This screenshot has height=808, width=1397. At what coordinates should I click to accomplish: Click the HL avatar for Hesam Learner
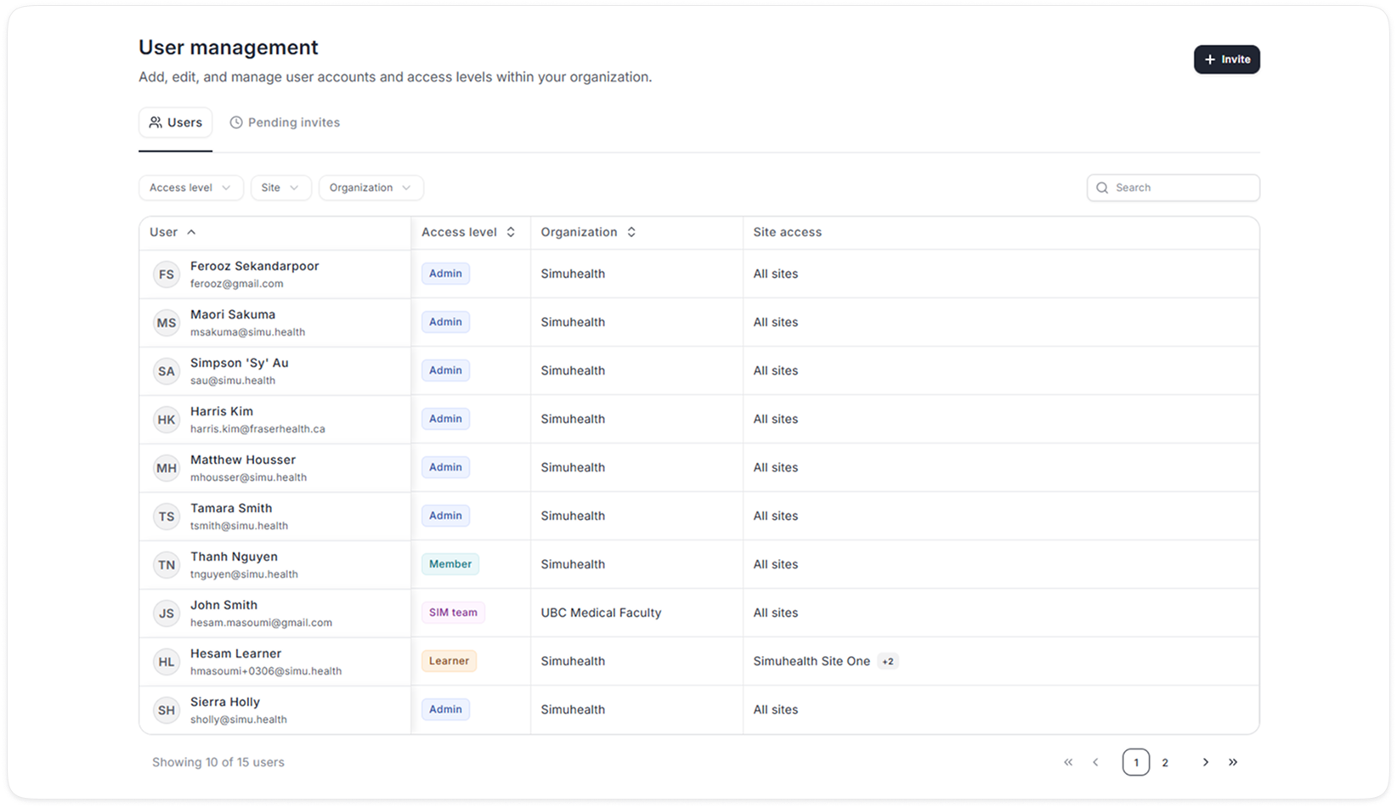tap(167, 662)
